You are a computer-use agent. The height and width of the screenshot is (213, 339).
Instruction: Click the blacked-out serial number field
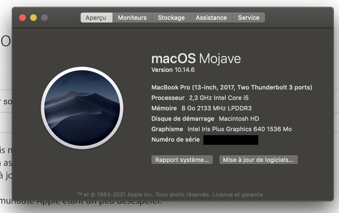tap(231, 140)
